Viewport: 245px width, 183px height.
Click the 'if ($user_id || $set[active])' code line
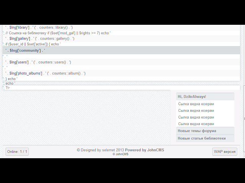(x=33, y=44)
